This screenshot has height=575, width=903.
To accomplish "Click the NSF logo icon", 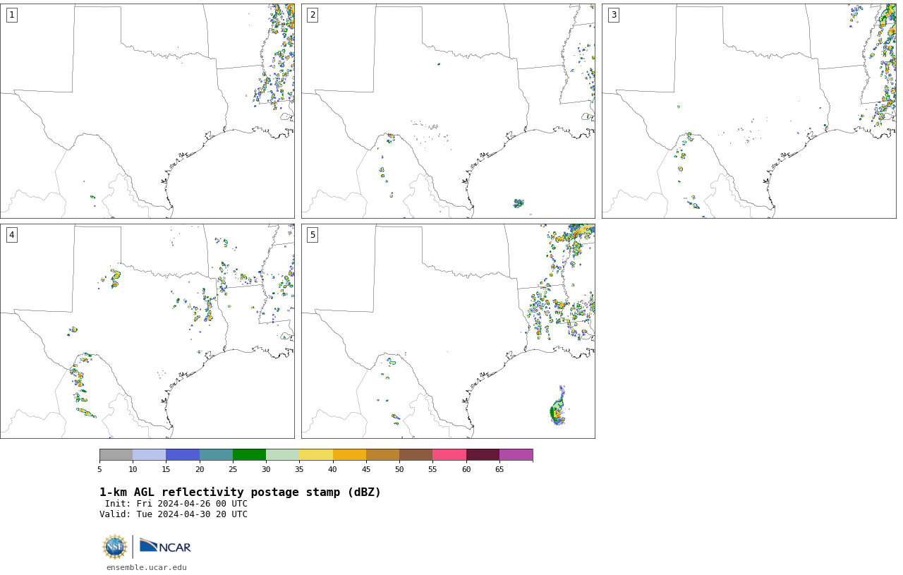I will [115, 547].
